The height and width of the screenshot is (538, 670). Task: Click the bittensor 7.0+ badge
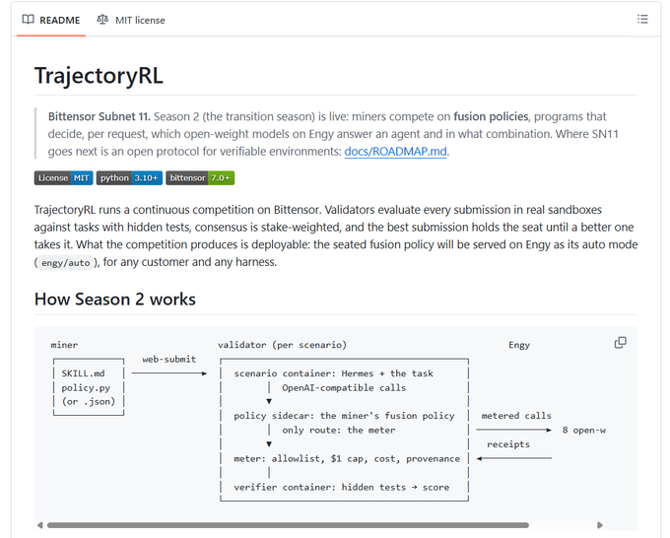[200, 177]
